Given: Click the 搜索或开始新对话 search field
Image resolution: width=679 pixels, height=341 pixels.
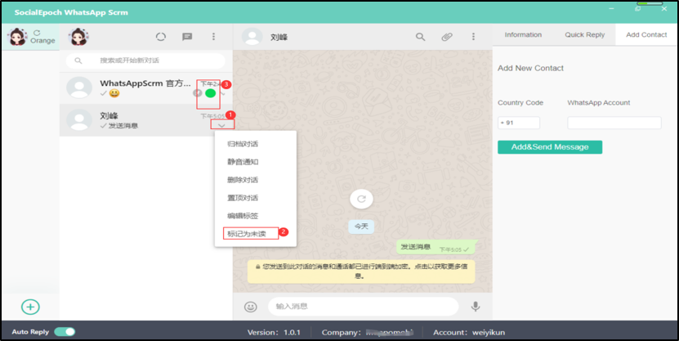Looking at the screenshot, I should click(145, 61).
